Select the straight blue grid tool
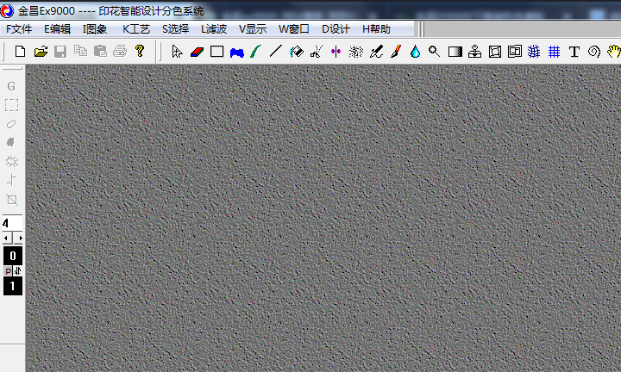Viewport: 621px width, 372px height. coord(554,52)
